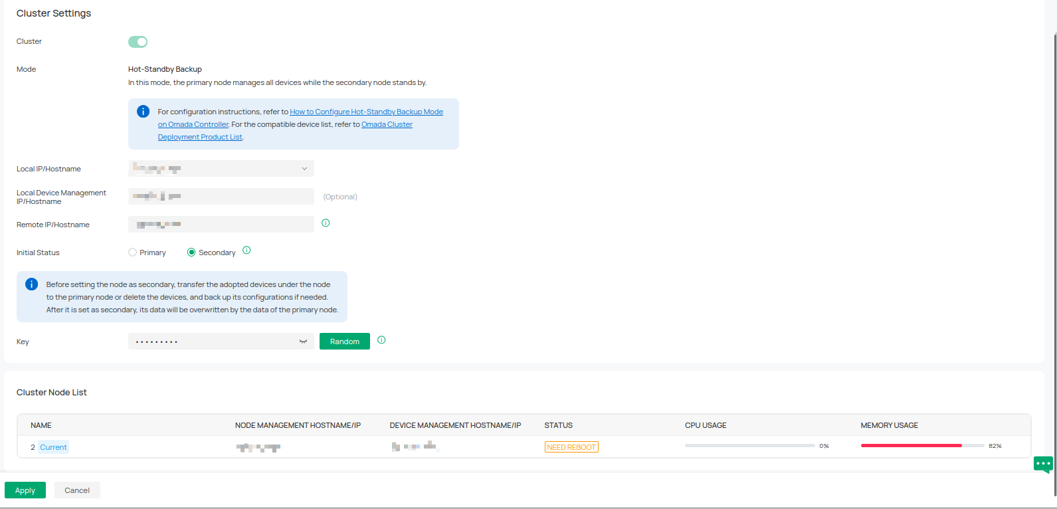Generate a Random key
Screen dimensions: 1057x509
[x=345, y=342]
